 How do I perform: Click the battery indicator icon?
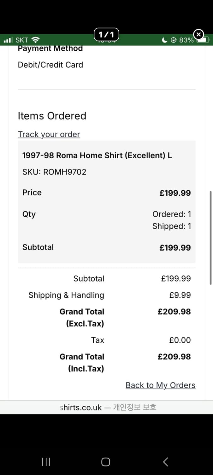(204, 40)
